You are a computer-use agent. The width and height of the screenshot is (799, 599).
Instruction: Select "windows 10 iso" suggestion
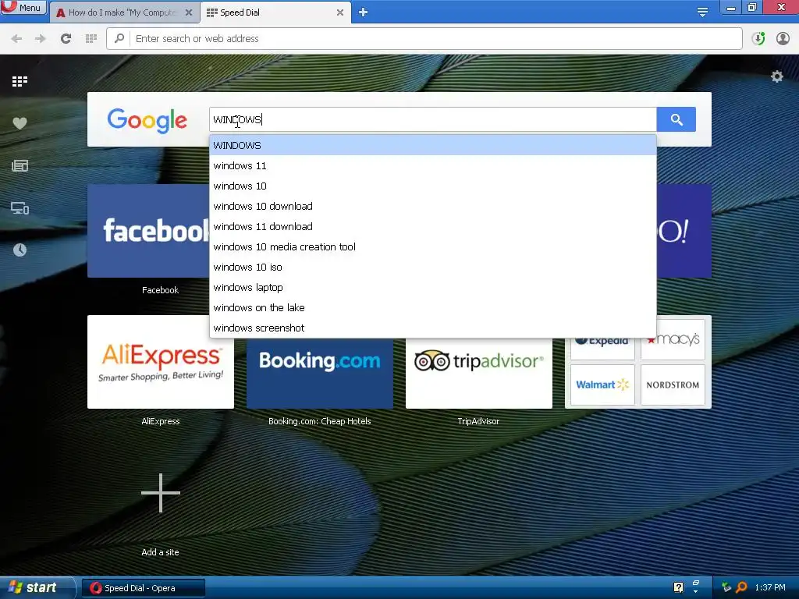click(x=432, y=268)
